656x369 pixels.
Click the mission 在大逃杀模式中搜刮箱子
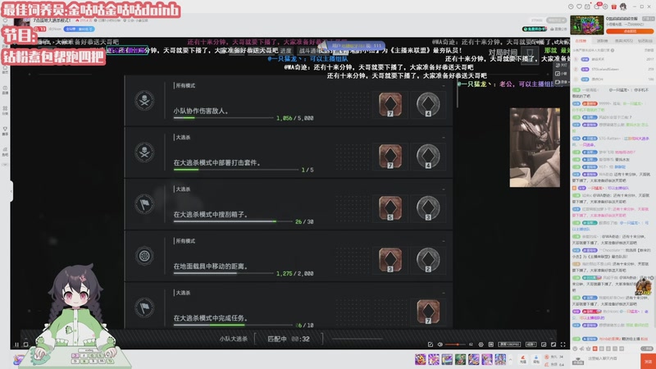[x=289, y=204]
